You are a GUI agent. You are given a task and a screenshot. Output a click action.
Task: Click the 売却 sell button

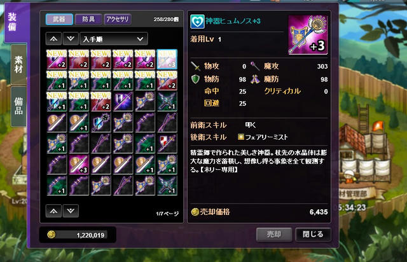pos(274,235)
